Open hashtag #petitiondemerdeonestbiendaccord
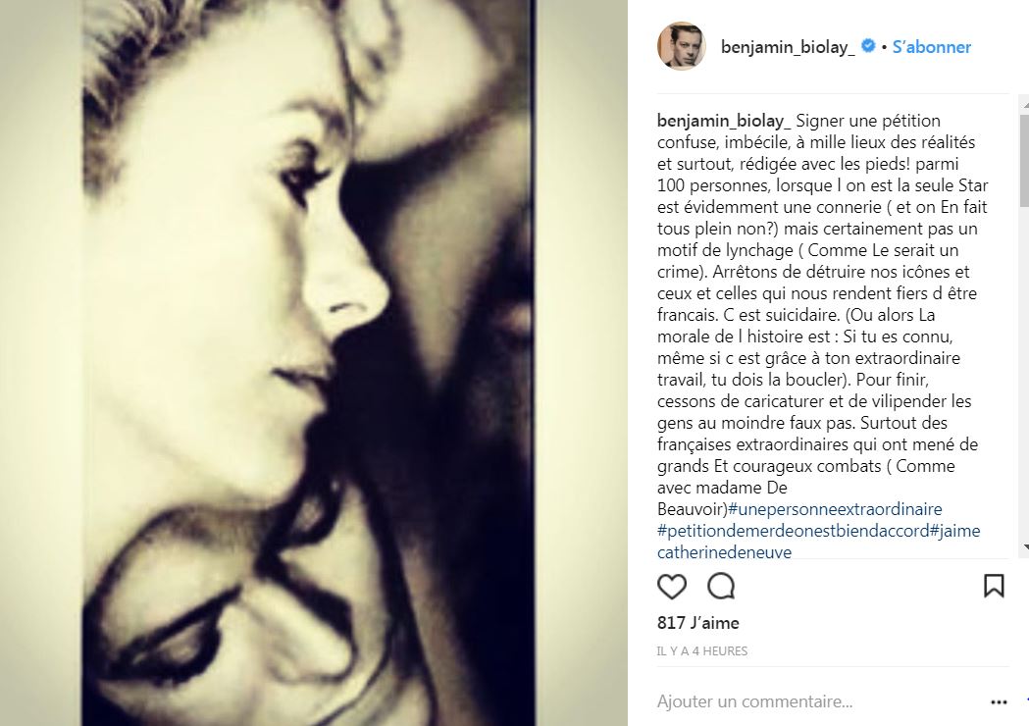 point(794,531)
